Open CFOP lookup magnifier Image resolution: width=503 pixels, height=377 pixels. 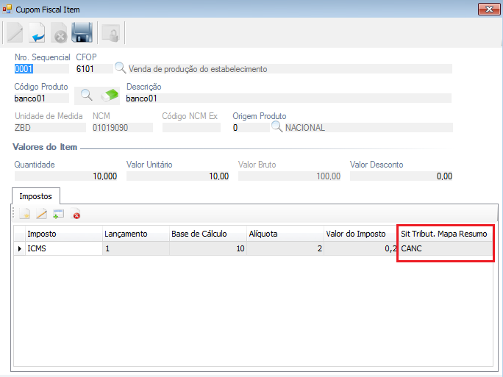[121, 68]
